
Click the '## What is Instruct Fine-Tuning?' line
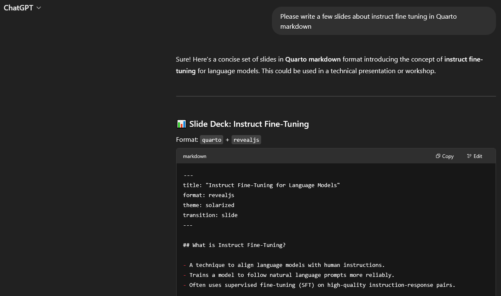[x=234, y=245]
